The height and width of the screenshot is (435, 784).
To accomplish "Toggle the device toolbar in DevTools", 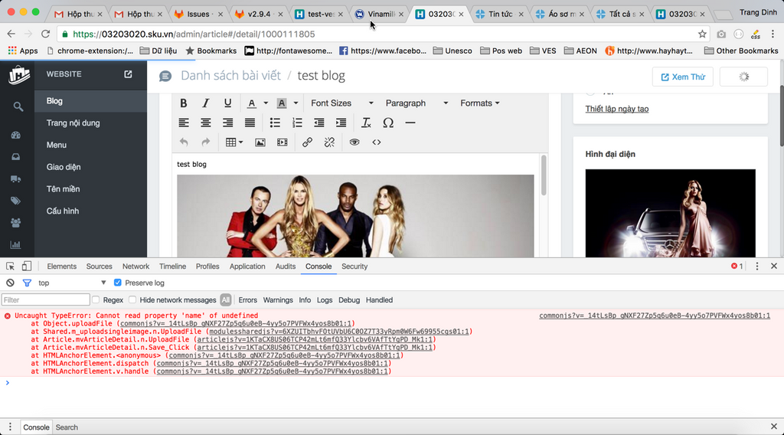I will point(27,267).
